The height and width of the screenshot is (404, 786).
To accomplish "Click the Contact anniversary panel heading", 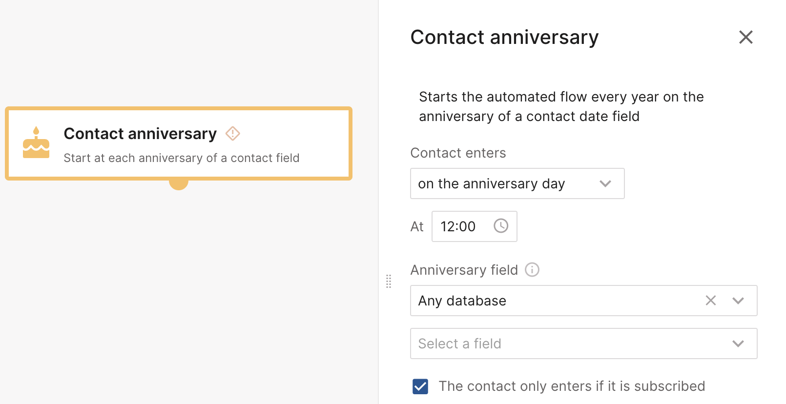I will 504,38.
